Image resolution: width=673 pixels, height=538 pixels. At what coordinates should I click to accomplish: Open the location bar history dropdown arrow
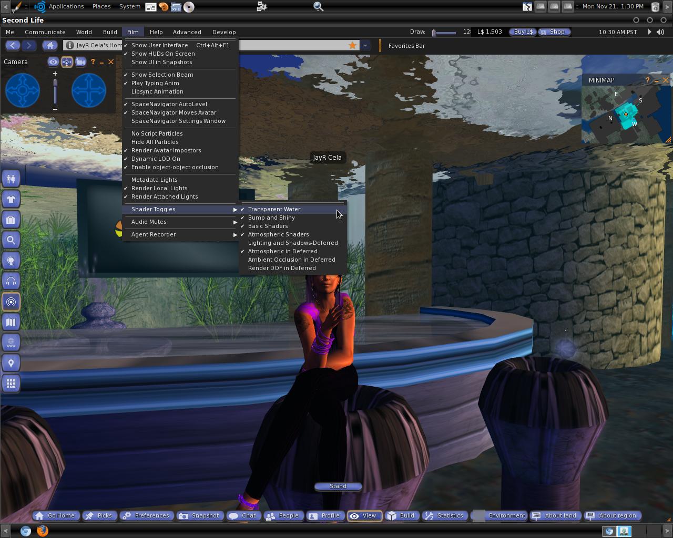point(365,45)
